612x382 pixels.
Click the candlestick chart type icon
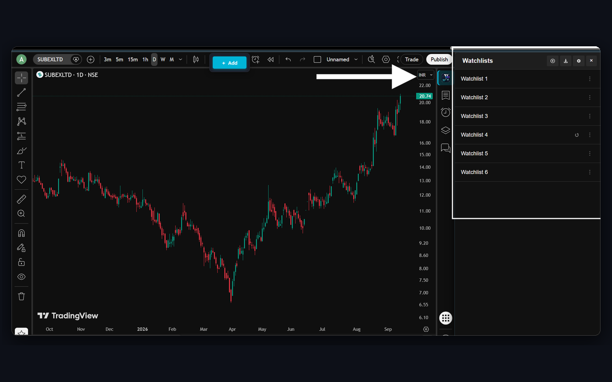pos(196,60)
